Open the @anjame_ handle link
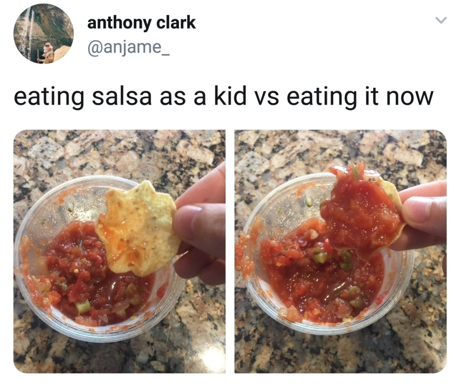 pyautogui.click(x=128, y=47)
